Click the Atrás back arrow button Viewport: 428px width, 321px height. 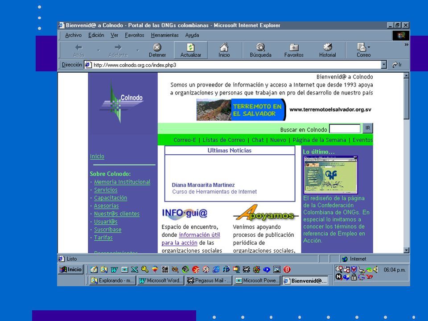click(78, 50)
